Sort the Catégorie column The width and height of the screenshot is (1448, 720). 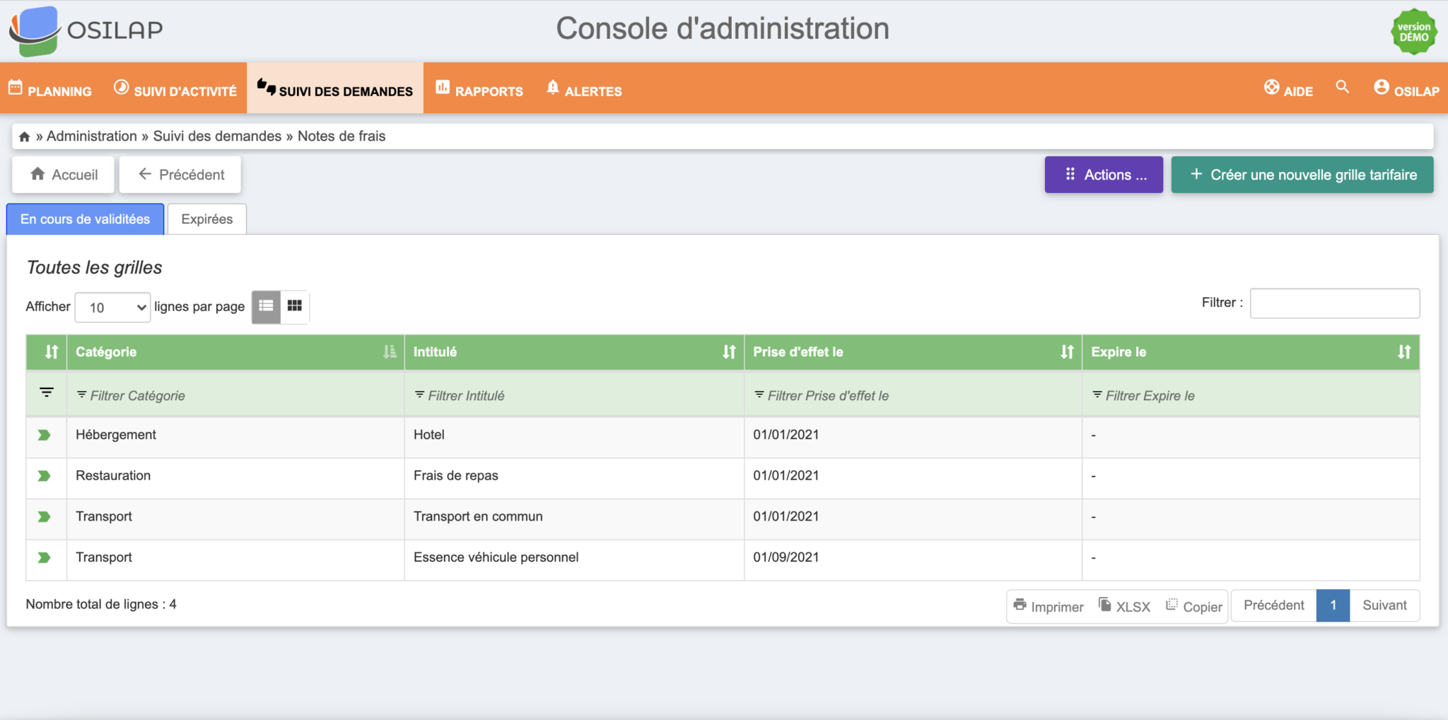click(390, 352)
